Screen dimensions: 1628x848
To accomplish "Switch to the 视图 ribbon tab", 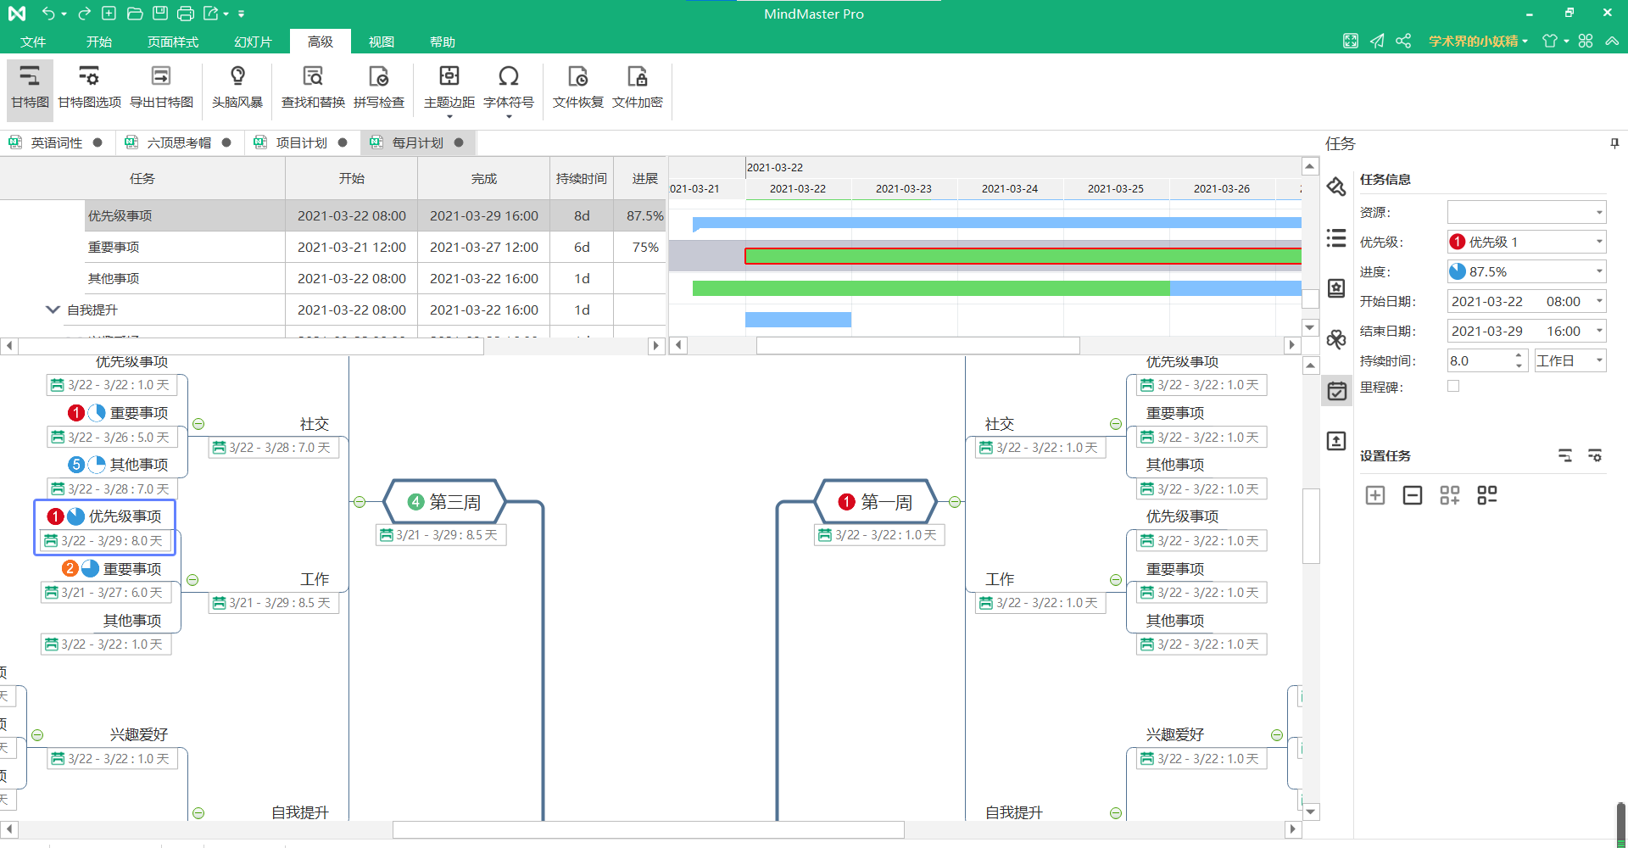I will [382, 42].
